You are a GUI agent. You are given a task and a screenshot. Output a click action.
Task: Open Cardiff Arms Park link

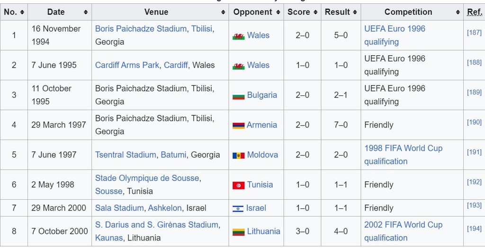click(x=127, y=65)
